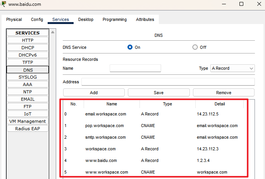This screenshot has width=265, height=179.
Task: Choose the EMAIL service
Action: pos(28,99)
